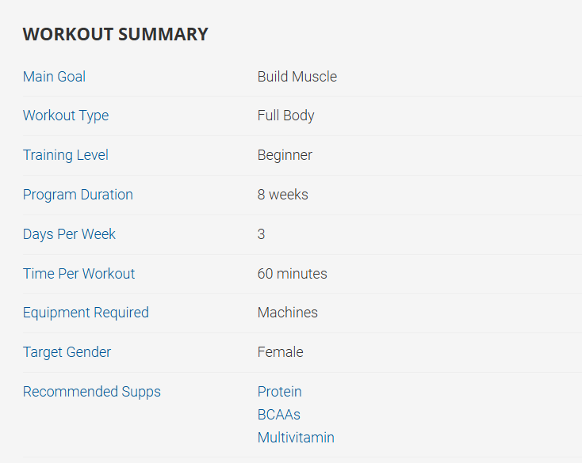Screen dimensions: 582x463
Task: Click the Recommended Supps link
Action: (x=92, y=392)
